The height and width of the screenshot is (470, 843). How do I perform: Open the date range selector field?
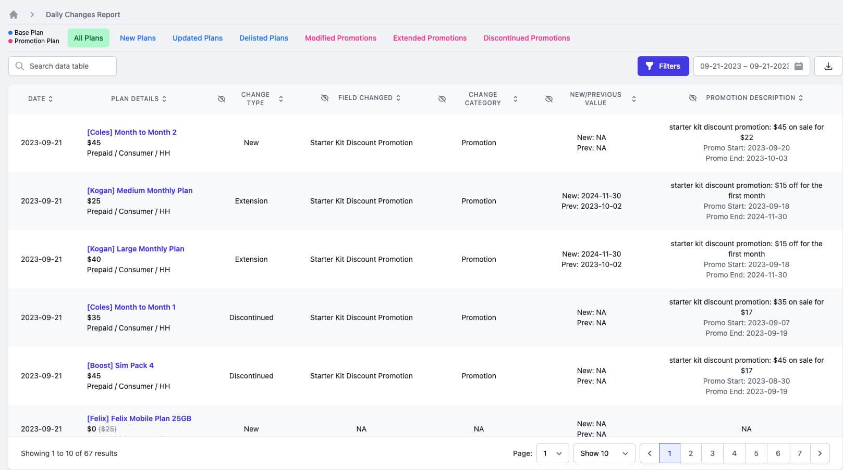(x=743, y=66)
